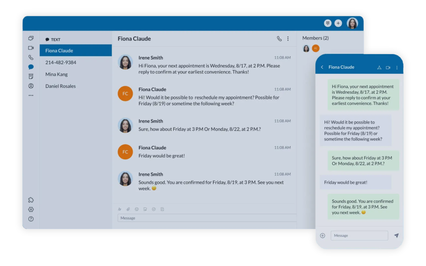Expand more options ellipsis in left sidebar
This screenshot has width=426, height=266.
coord(31,95)
